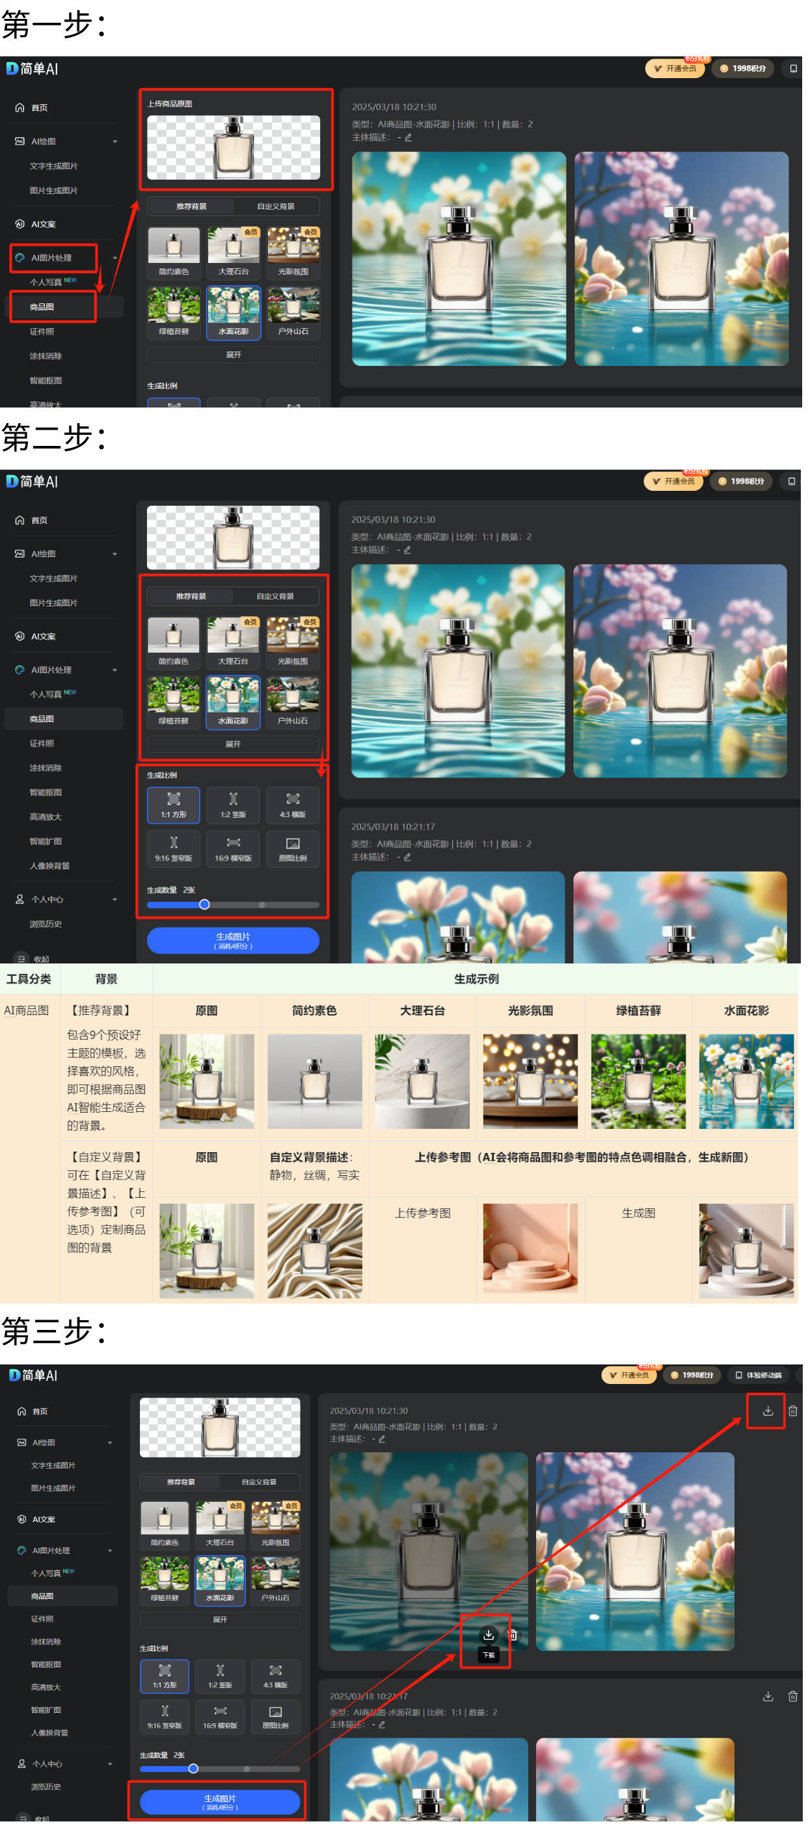Select the 原图比例 option in step three

coord(275,1716)
